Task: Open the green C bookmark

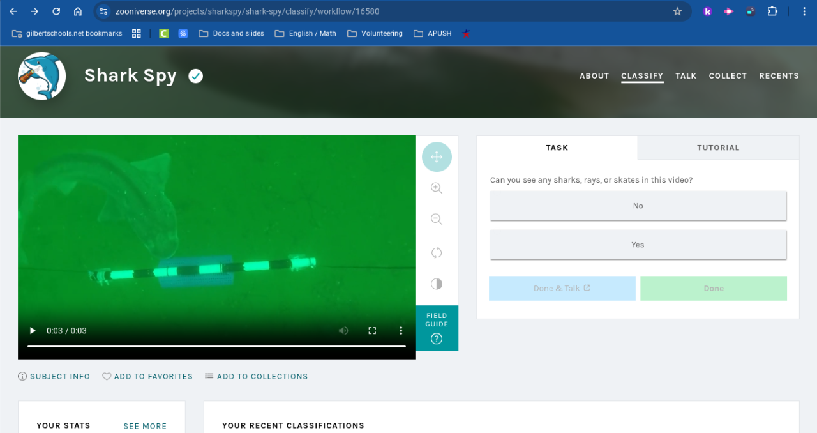Action: 164,33
